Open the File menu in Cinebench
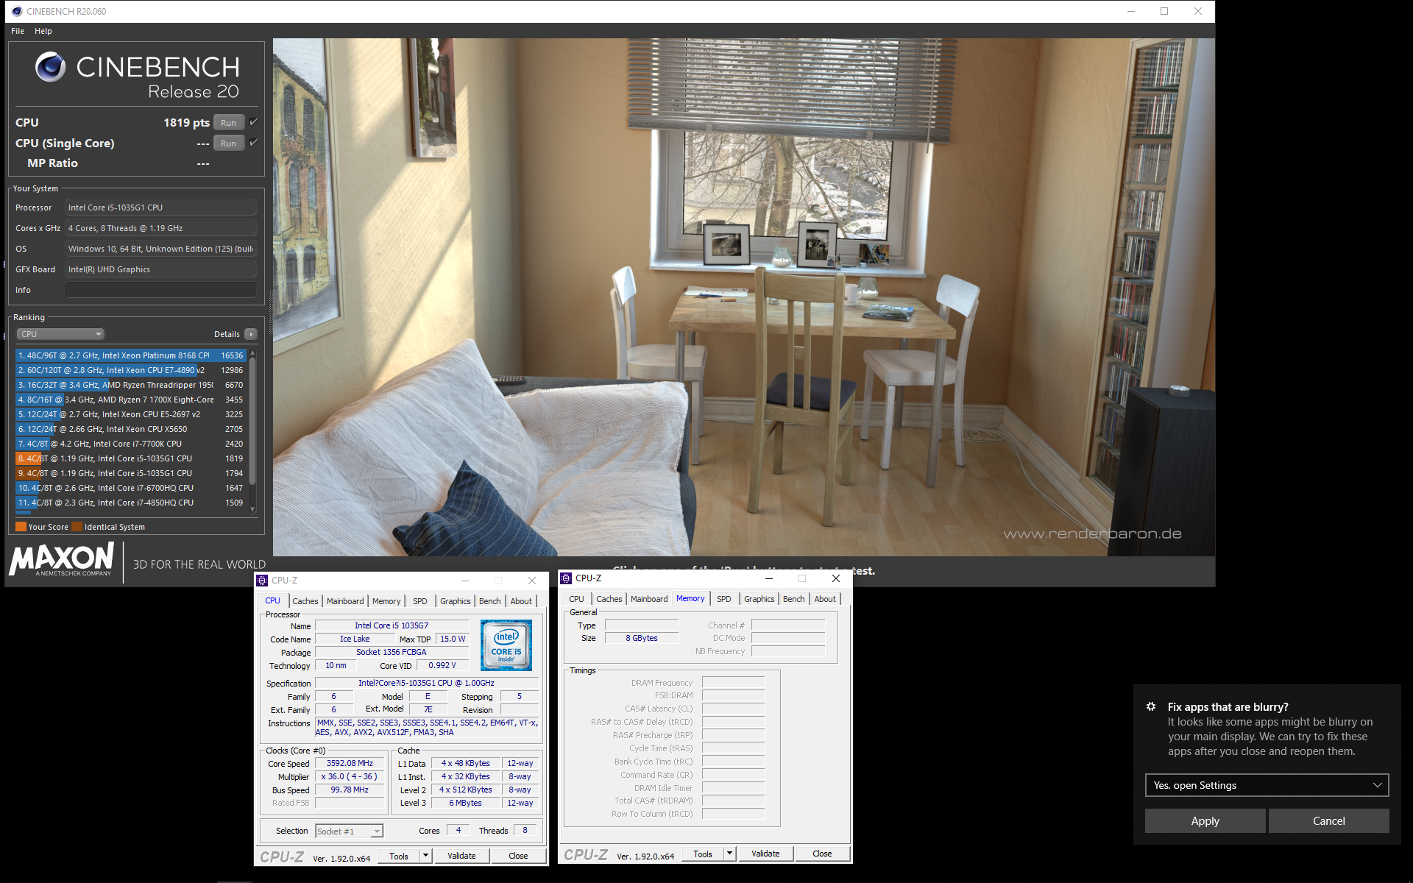 pyautogui.click(x=18, y=31)
